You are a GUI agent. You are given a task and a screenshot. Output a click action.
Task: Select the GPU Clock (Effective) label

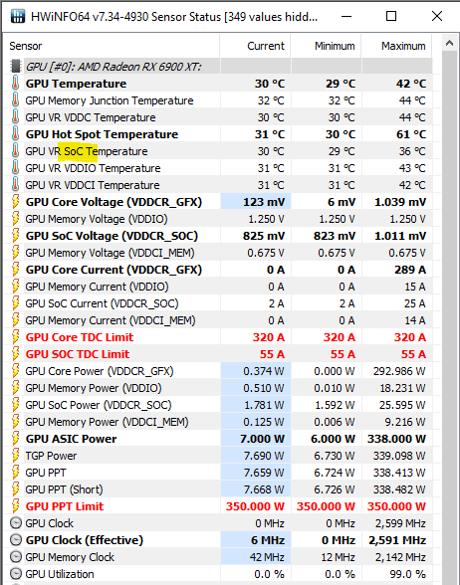coord(85,540)
